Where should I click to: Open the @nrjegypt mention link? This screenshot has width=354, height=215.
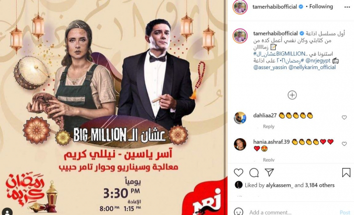point(318,61)
